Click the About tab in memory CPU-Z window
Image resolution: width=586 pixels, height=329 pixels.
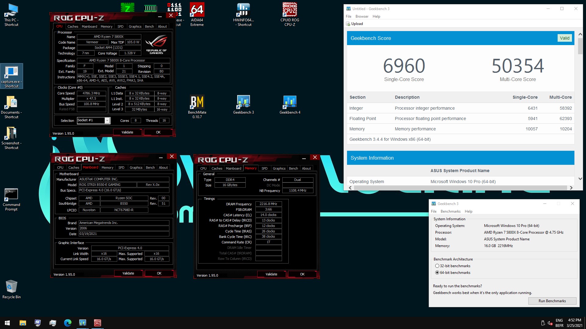coord(306,168)
